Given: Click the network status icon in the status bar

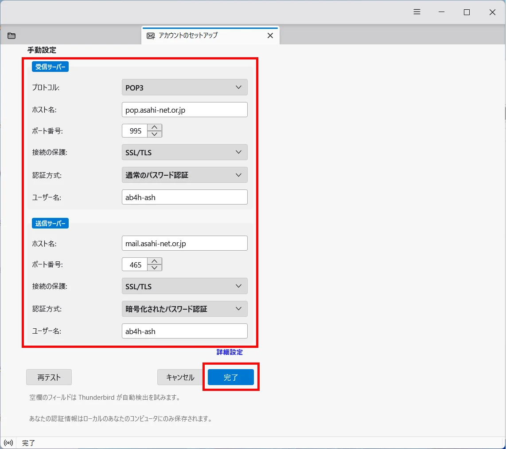Looking at the screenshot, I should pyautogui.click(x=8, y=442).
